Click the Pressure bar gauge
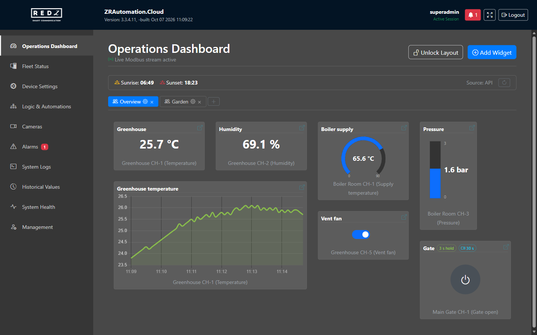537x335 pixels. click(435, 170)
